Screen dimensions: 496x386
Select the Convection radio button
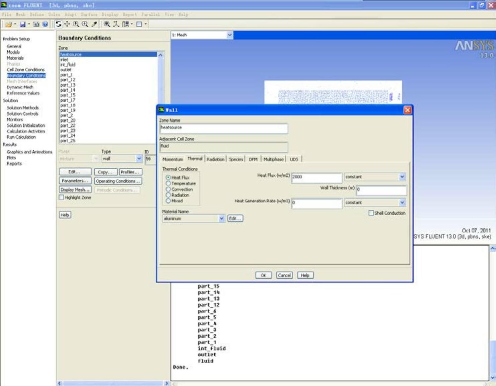click(x=168, y=189)
